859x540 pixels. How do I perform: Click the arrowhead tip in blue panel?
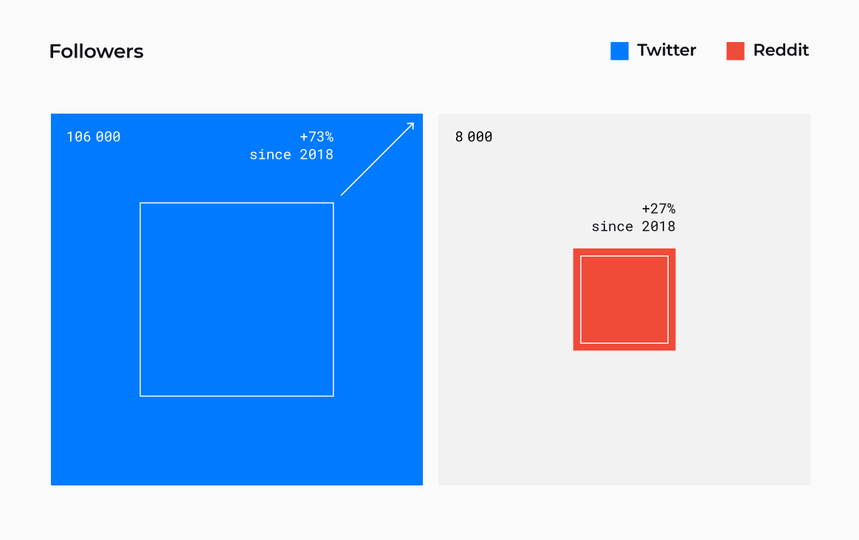(412, 125)
